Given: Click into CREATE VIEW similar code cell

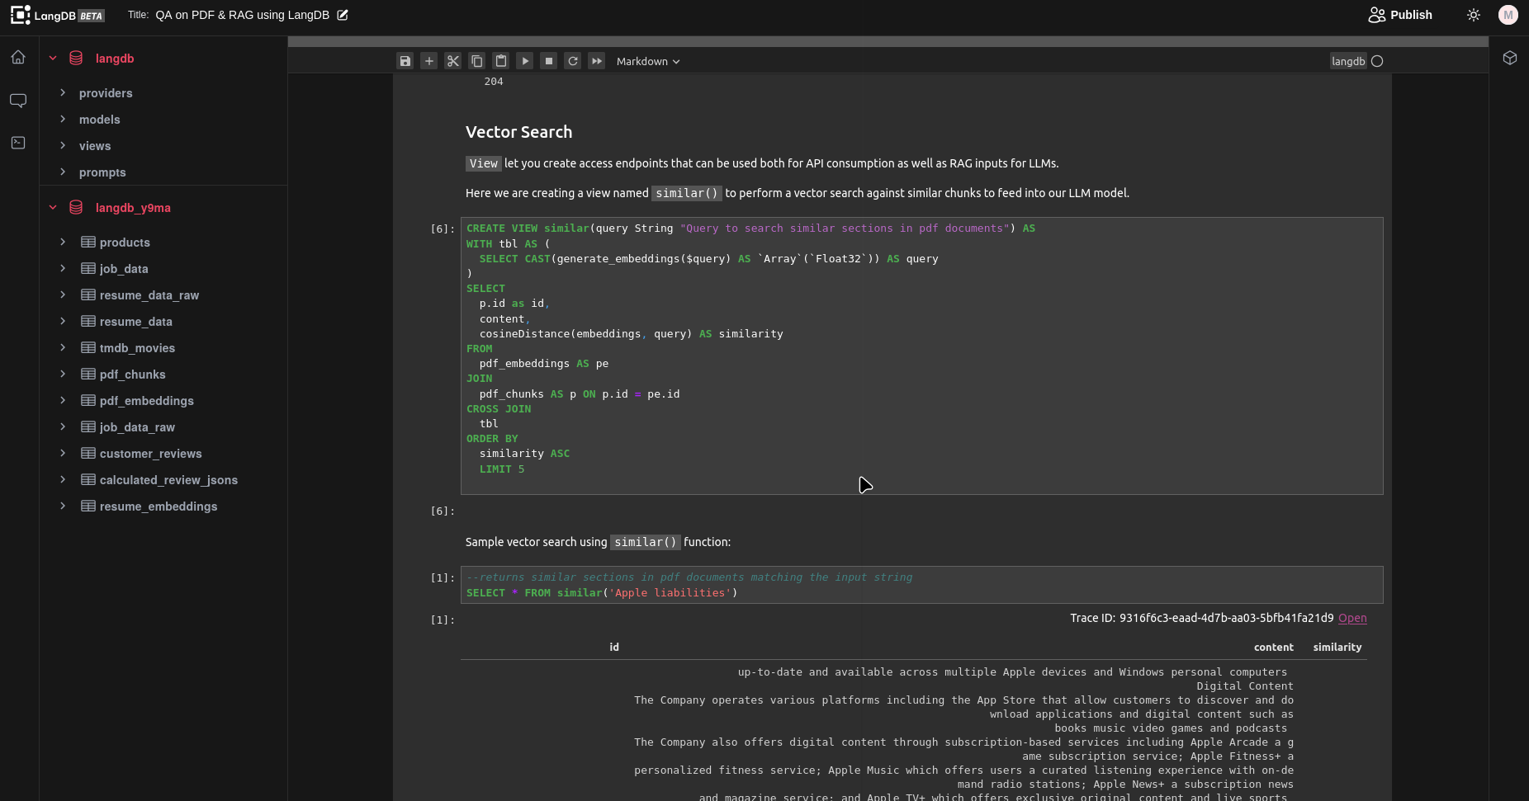Looking at the screenshot, I should tap(921, 356).
